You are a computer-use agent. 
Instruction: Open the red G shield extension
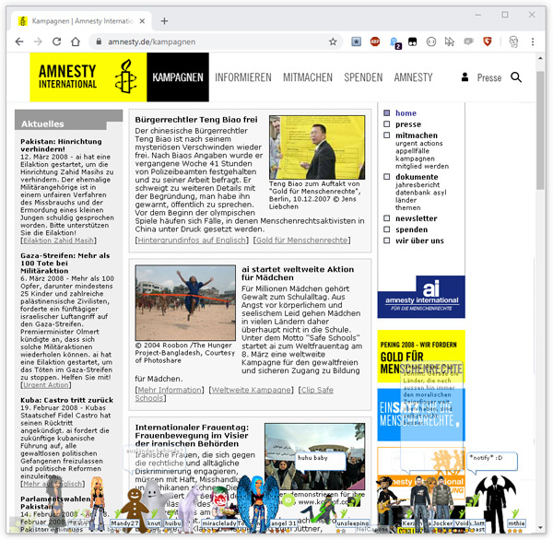(488, 42)
